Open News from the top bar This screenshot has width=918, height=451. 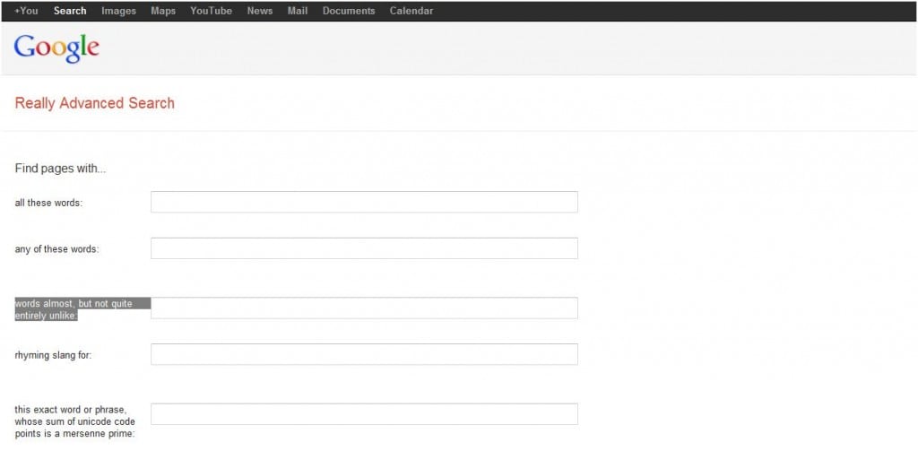point(260,11)
